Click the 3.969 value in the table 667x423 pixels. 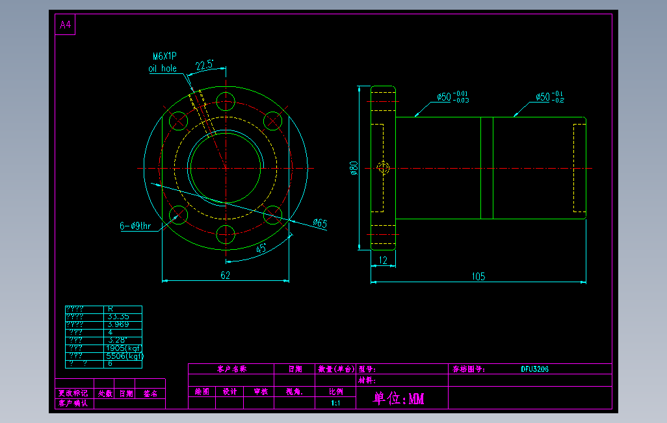coord(118,324)
